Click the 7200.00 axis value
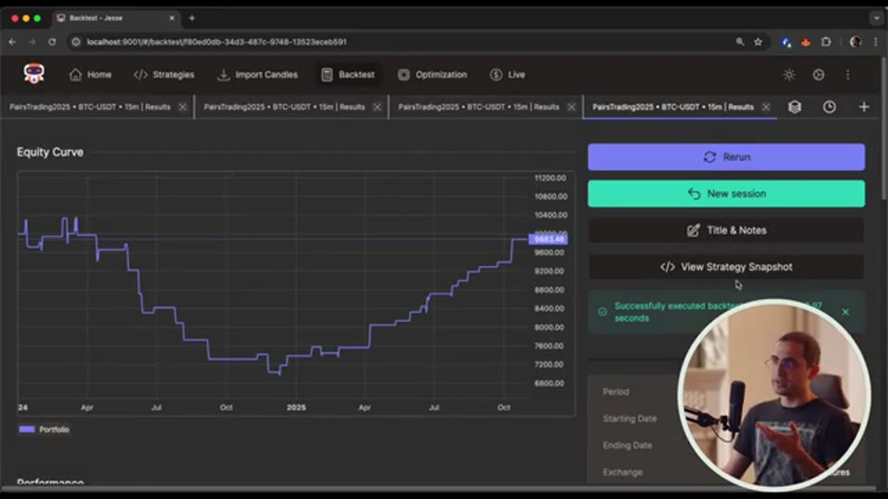 pyautogui.click(x=549, y=364)
